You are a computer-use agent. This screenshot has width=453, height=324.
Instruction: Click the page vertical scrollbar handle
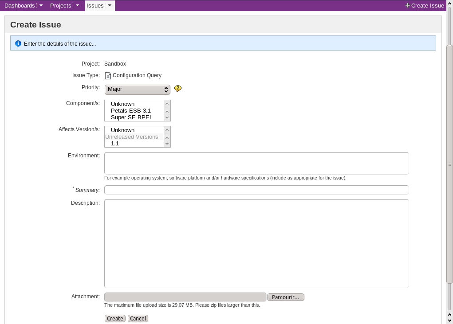pyautogui.click(x=449, y=164)
